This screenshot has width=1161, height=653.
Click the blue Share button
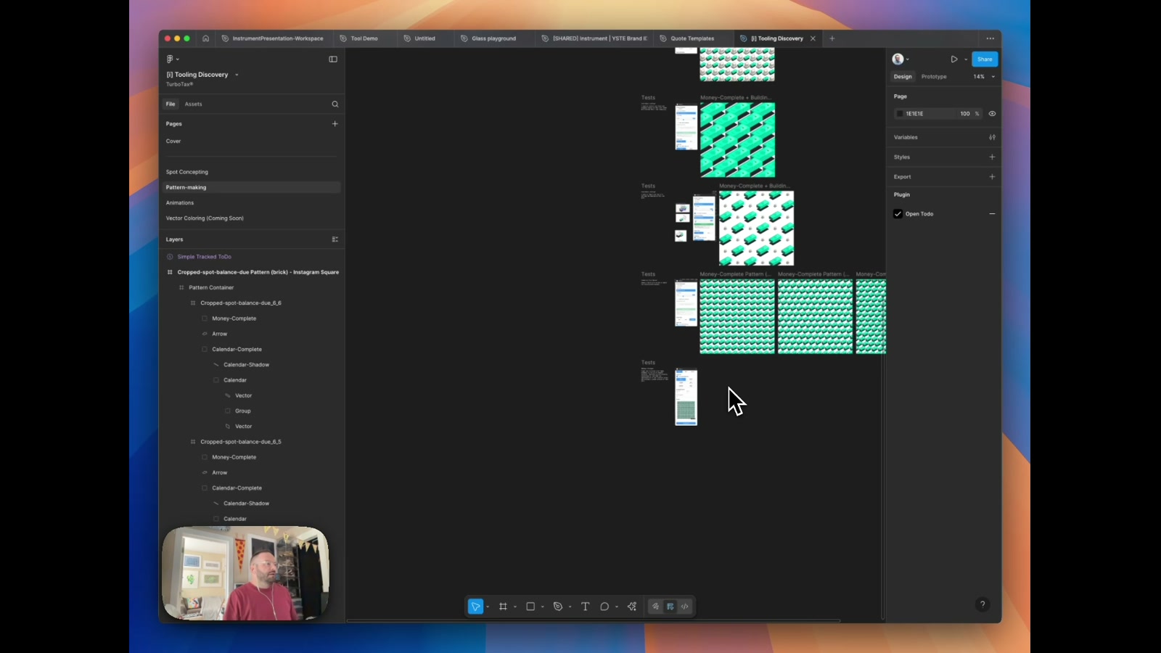[985, 59]
